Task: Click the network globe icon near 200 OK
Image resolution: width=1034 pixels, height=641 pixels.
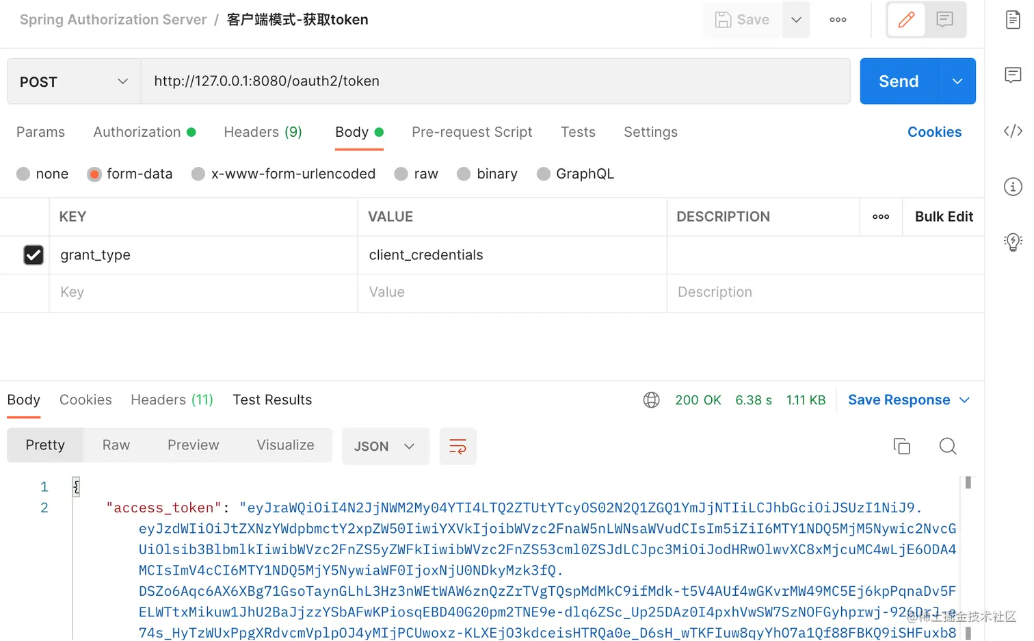Action: point(651,400)
